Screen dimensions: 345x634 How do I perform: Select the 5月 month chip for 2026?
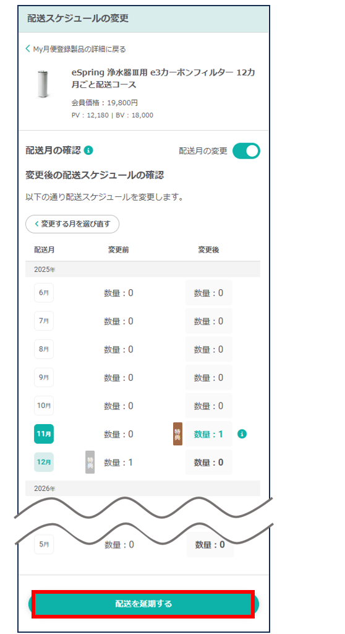click(x=44, y=544)
